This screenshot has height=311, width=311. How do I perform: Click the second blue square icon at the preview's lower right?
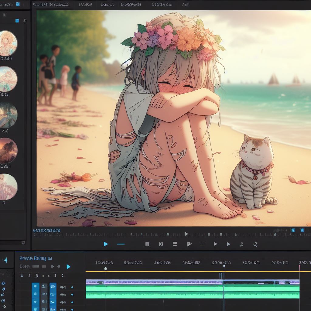point(302,230)
